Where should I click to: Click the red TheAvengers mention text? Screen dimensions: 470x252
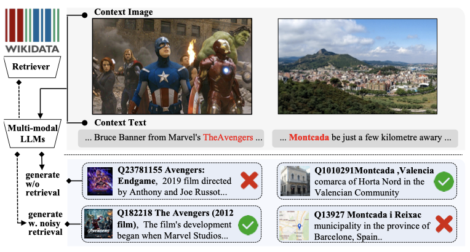pyautogui.click(x=228, y=137)
